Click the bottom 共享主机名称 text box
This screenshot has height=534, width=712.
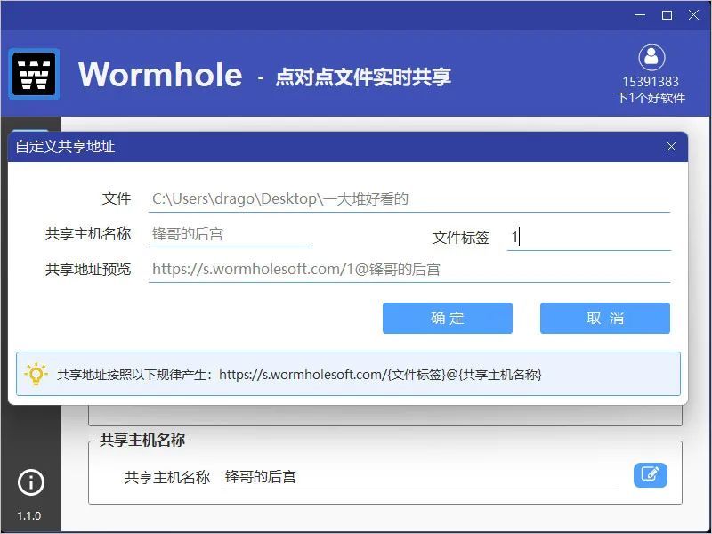tap(418, 477)
